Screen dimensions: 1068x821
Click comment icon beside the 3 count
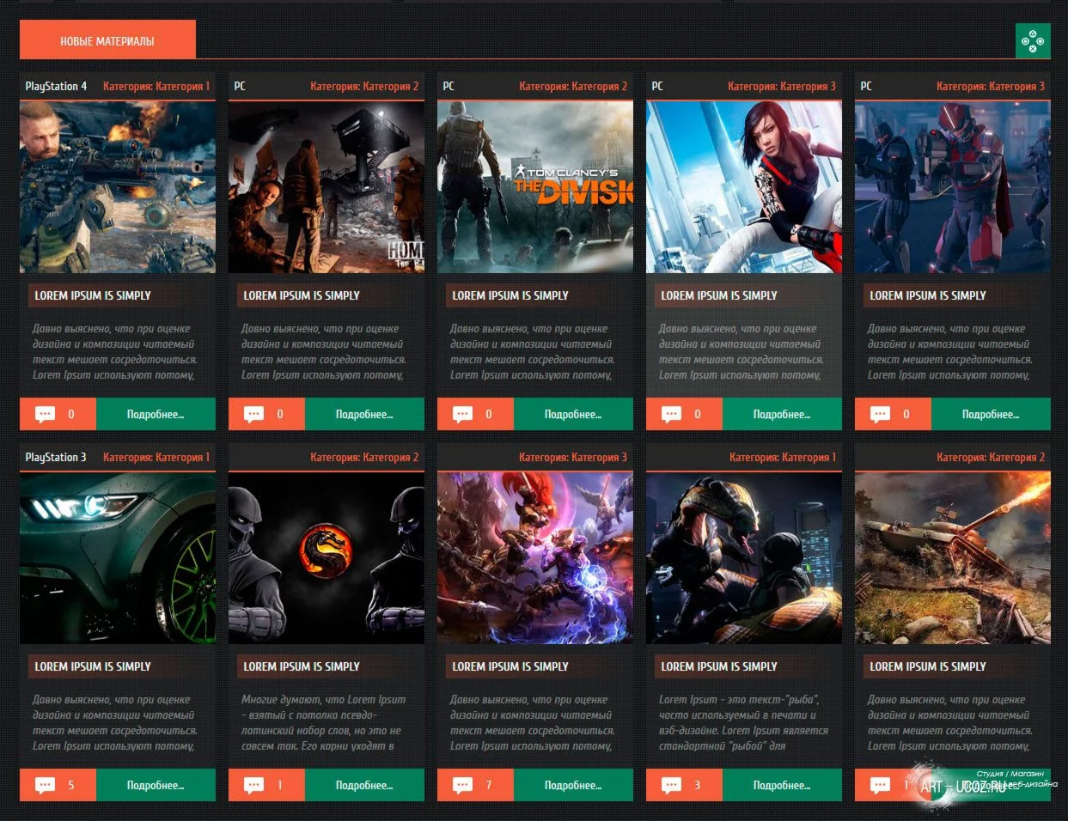(x=672, y=786)
